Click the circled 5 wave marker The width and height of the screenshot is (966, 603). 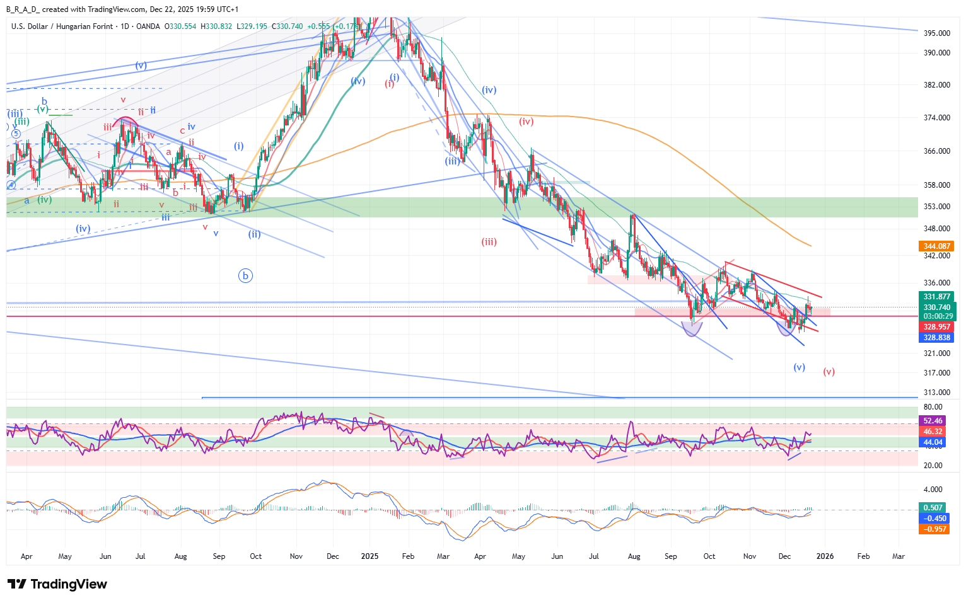pyautogui.click(x=16, y=134)
